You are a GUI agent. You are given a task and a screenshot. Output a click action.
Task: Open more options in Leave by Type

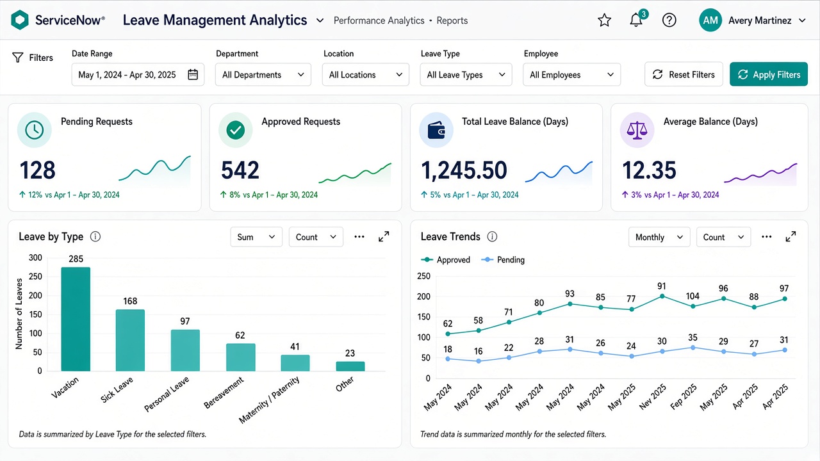coord(359,237)
